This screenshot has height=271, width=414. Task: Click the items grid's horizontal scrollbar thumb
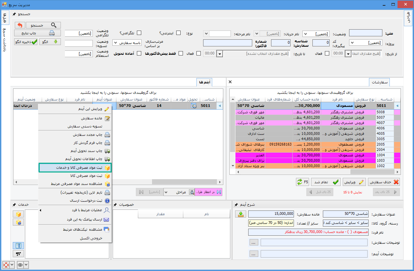[x=185, y=182]
